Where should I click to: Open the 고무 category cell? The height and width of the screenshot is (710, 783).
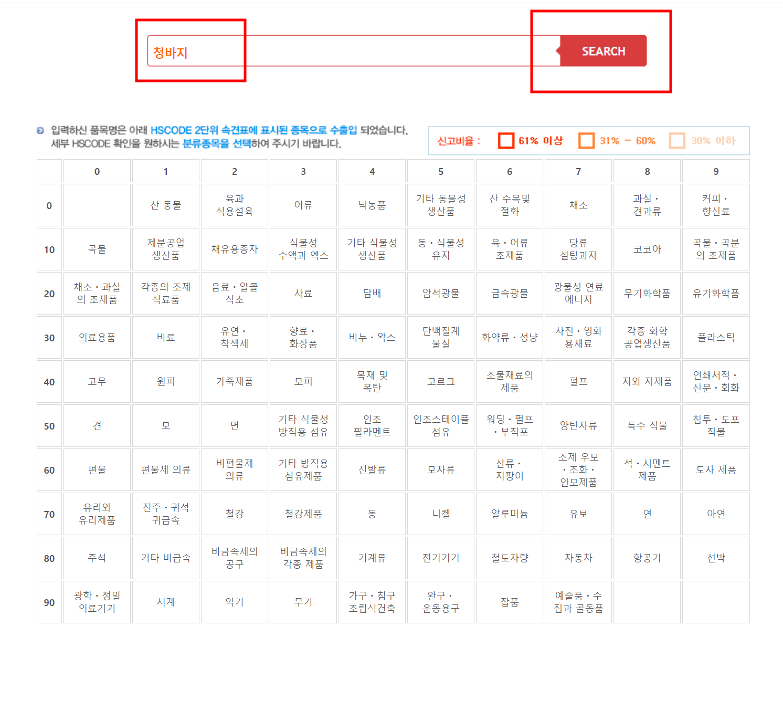(x=97, y=382)
